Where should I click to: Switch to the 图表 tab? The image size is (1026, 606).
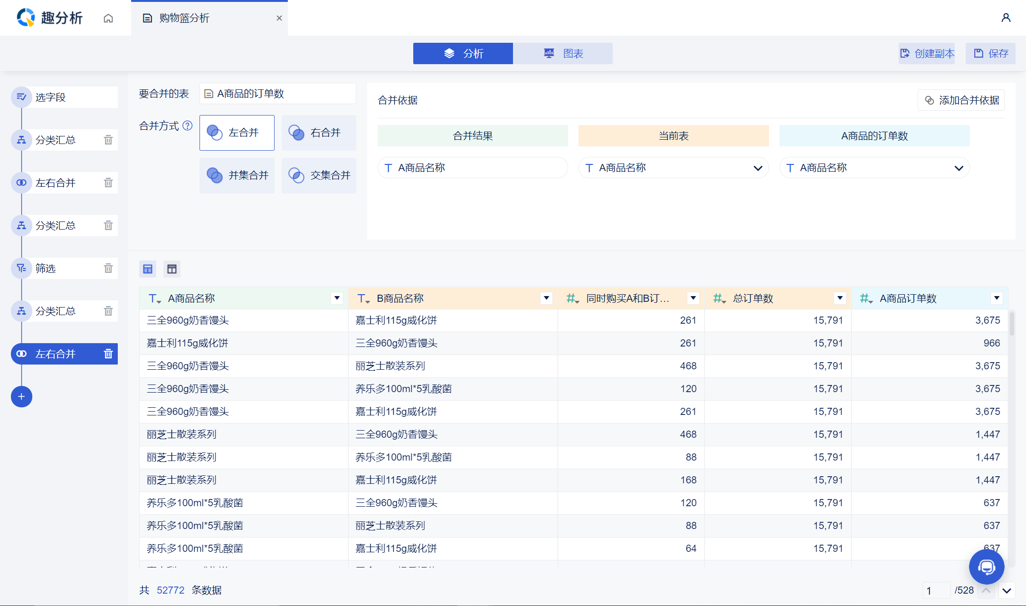563,53
